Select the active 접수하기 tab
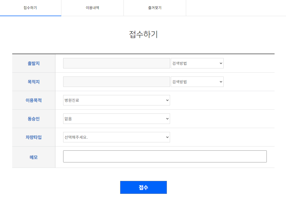This screenshot has width=286, height=203. pos(30,8)
